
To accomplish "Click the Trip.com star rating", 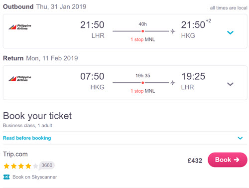I will [x=21, y=166].
